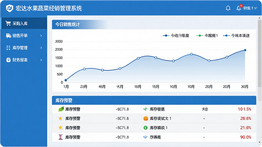Click the green arrows icon beside 库存数据
The width and height of the screenshot is (262, 147).
[x=146, y=109]
